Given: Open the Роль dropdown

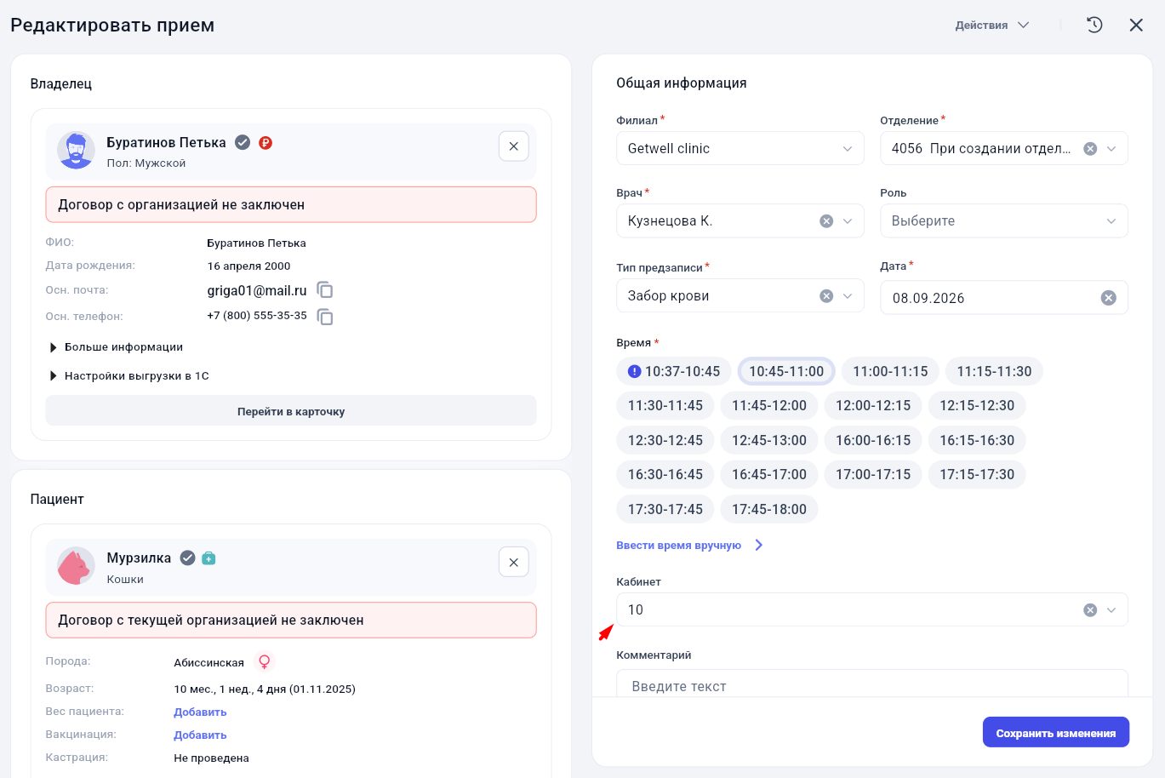Looking at the screenshot, I should click(x=1004, y=221).
